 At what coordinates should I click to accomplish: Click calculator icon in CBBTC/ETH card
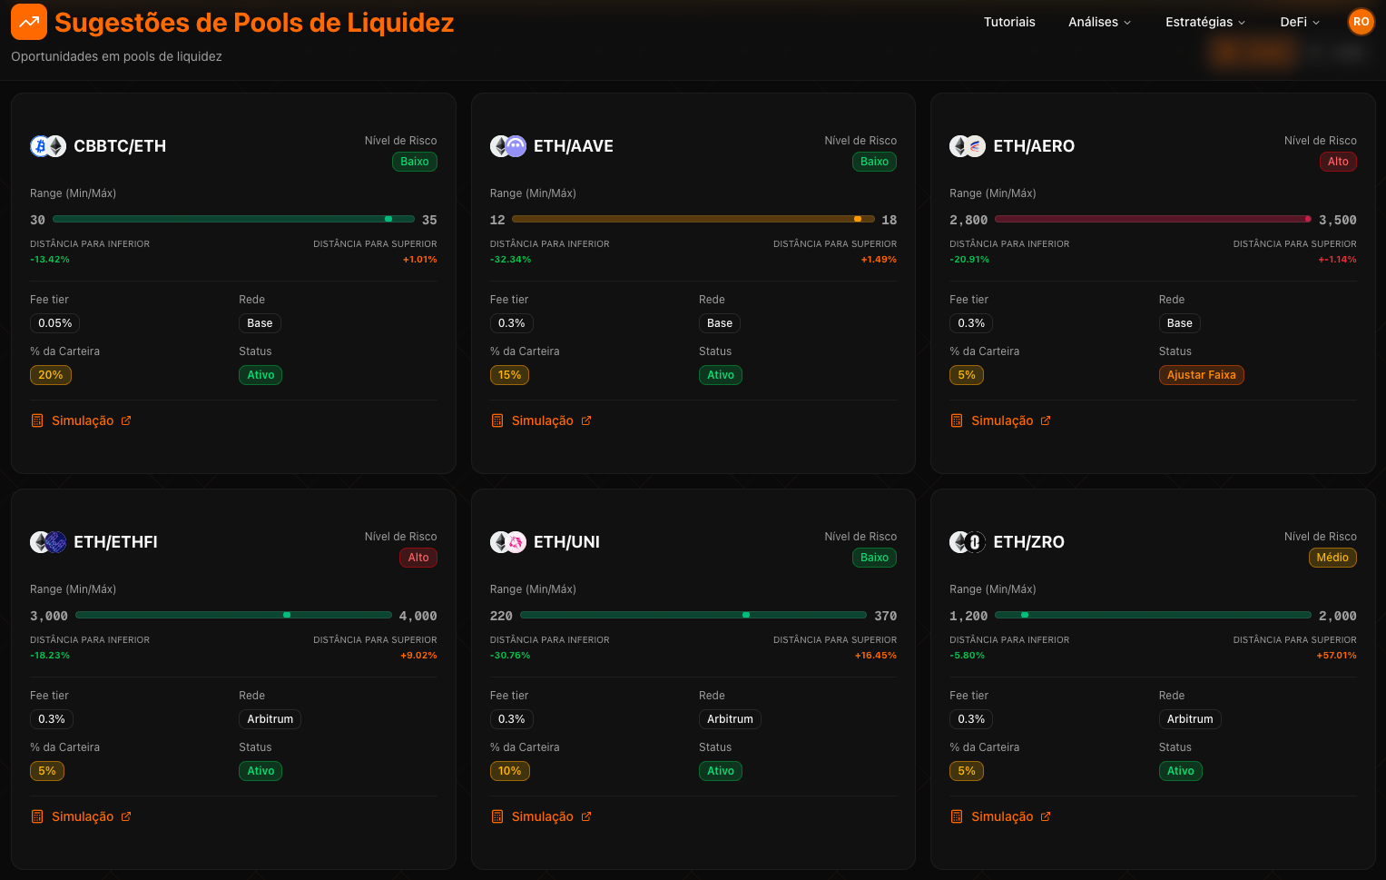pos(37,420)
